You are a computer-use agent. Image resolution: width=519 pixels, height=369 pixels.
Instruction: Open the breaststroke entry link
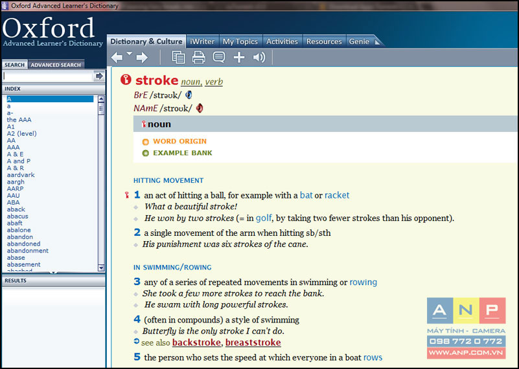click(253, 343)
